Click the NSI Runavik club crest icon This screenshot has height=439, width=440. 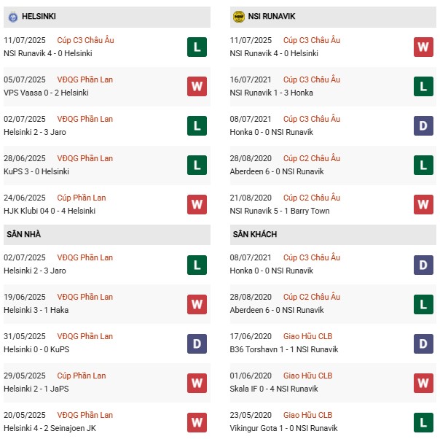click(239, 16)
